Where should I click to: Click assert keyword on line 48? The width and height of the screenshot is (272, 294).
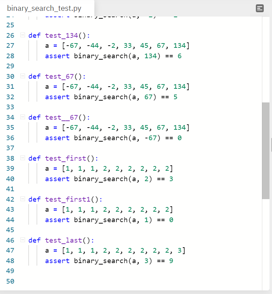click(57, 261)
